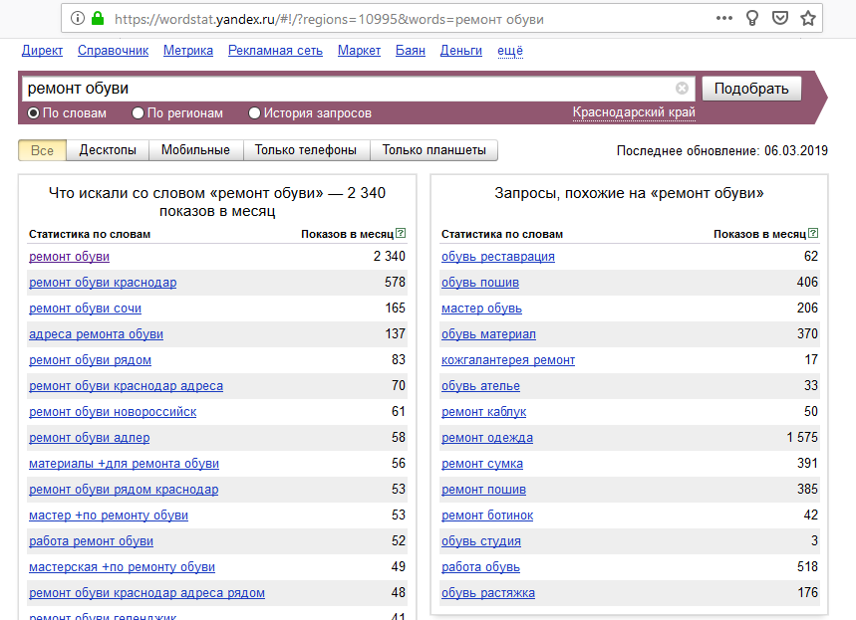Open the 'Метрика' link
Viewport: 856px width, 620px height.
188,50
